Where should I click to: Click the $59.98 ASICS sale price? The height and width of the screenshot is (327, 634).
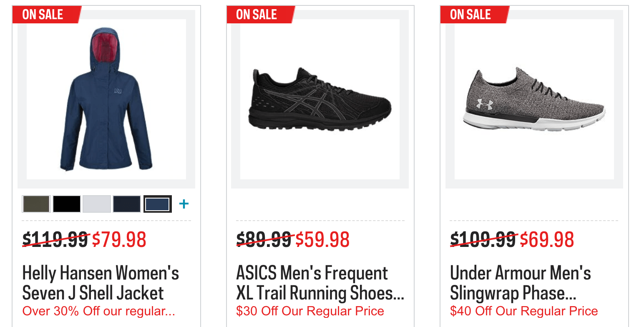pyautogui.click(x=322, y=239)
